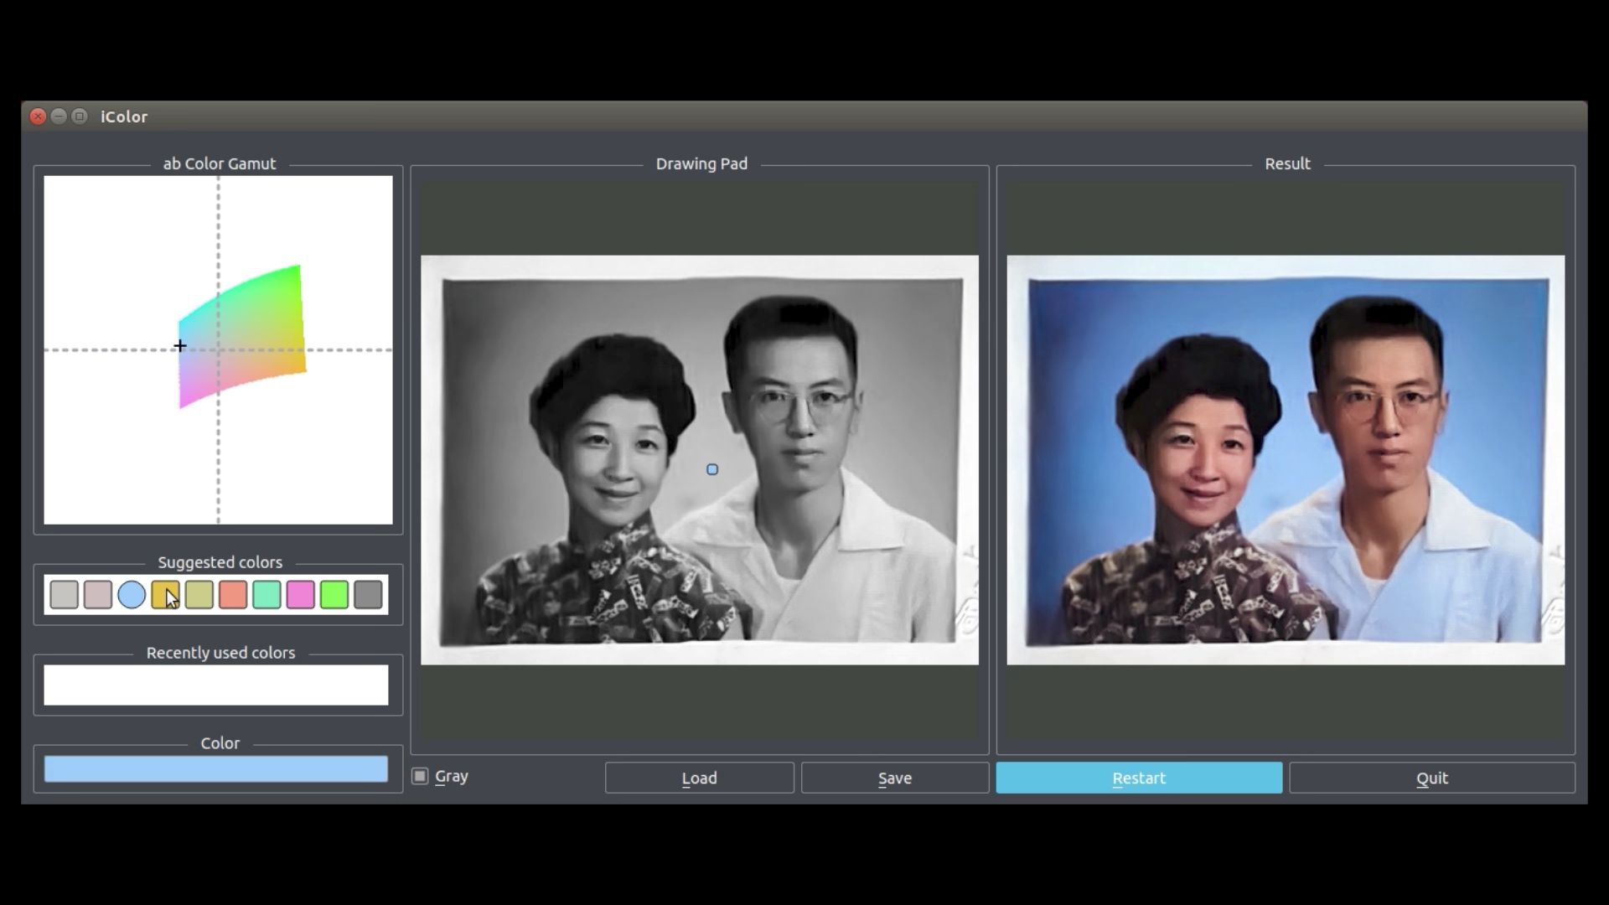Image resolution: width=1609 pixels, height=905 pixels.
Task: Choose the dark gray suggested color
Action: 368,595
